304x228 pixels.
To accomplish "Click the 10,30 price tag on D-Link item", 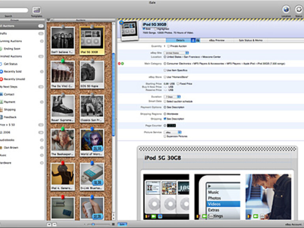I will [98, 182].
